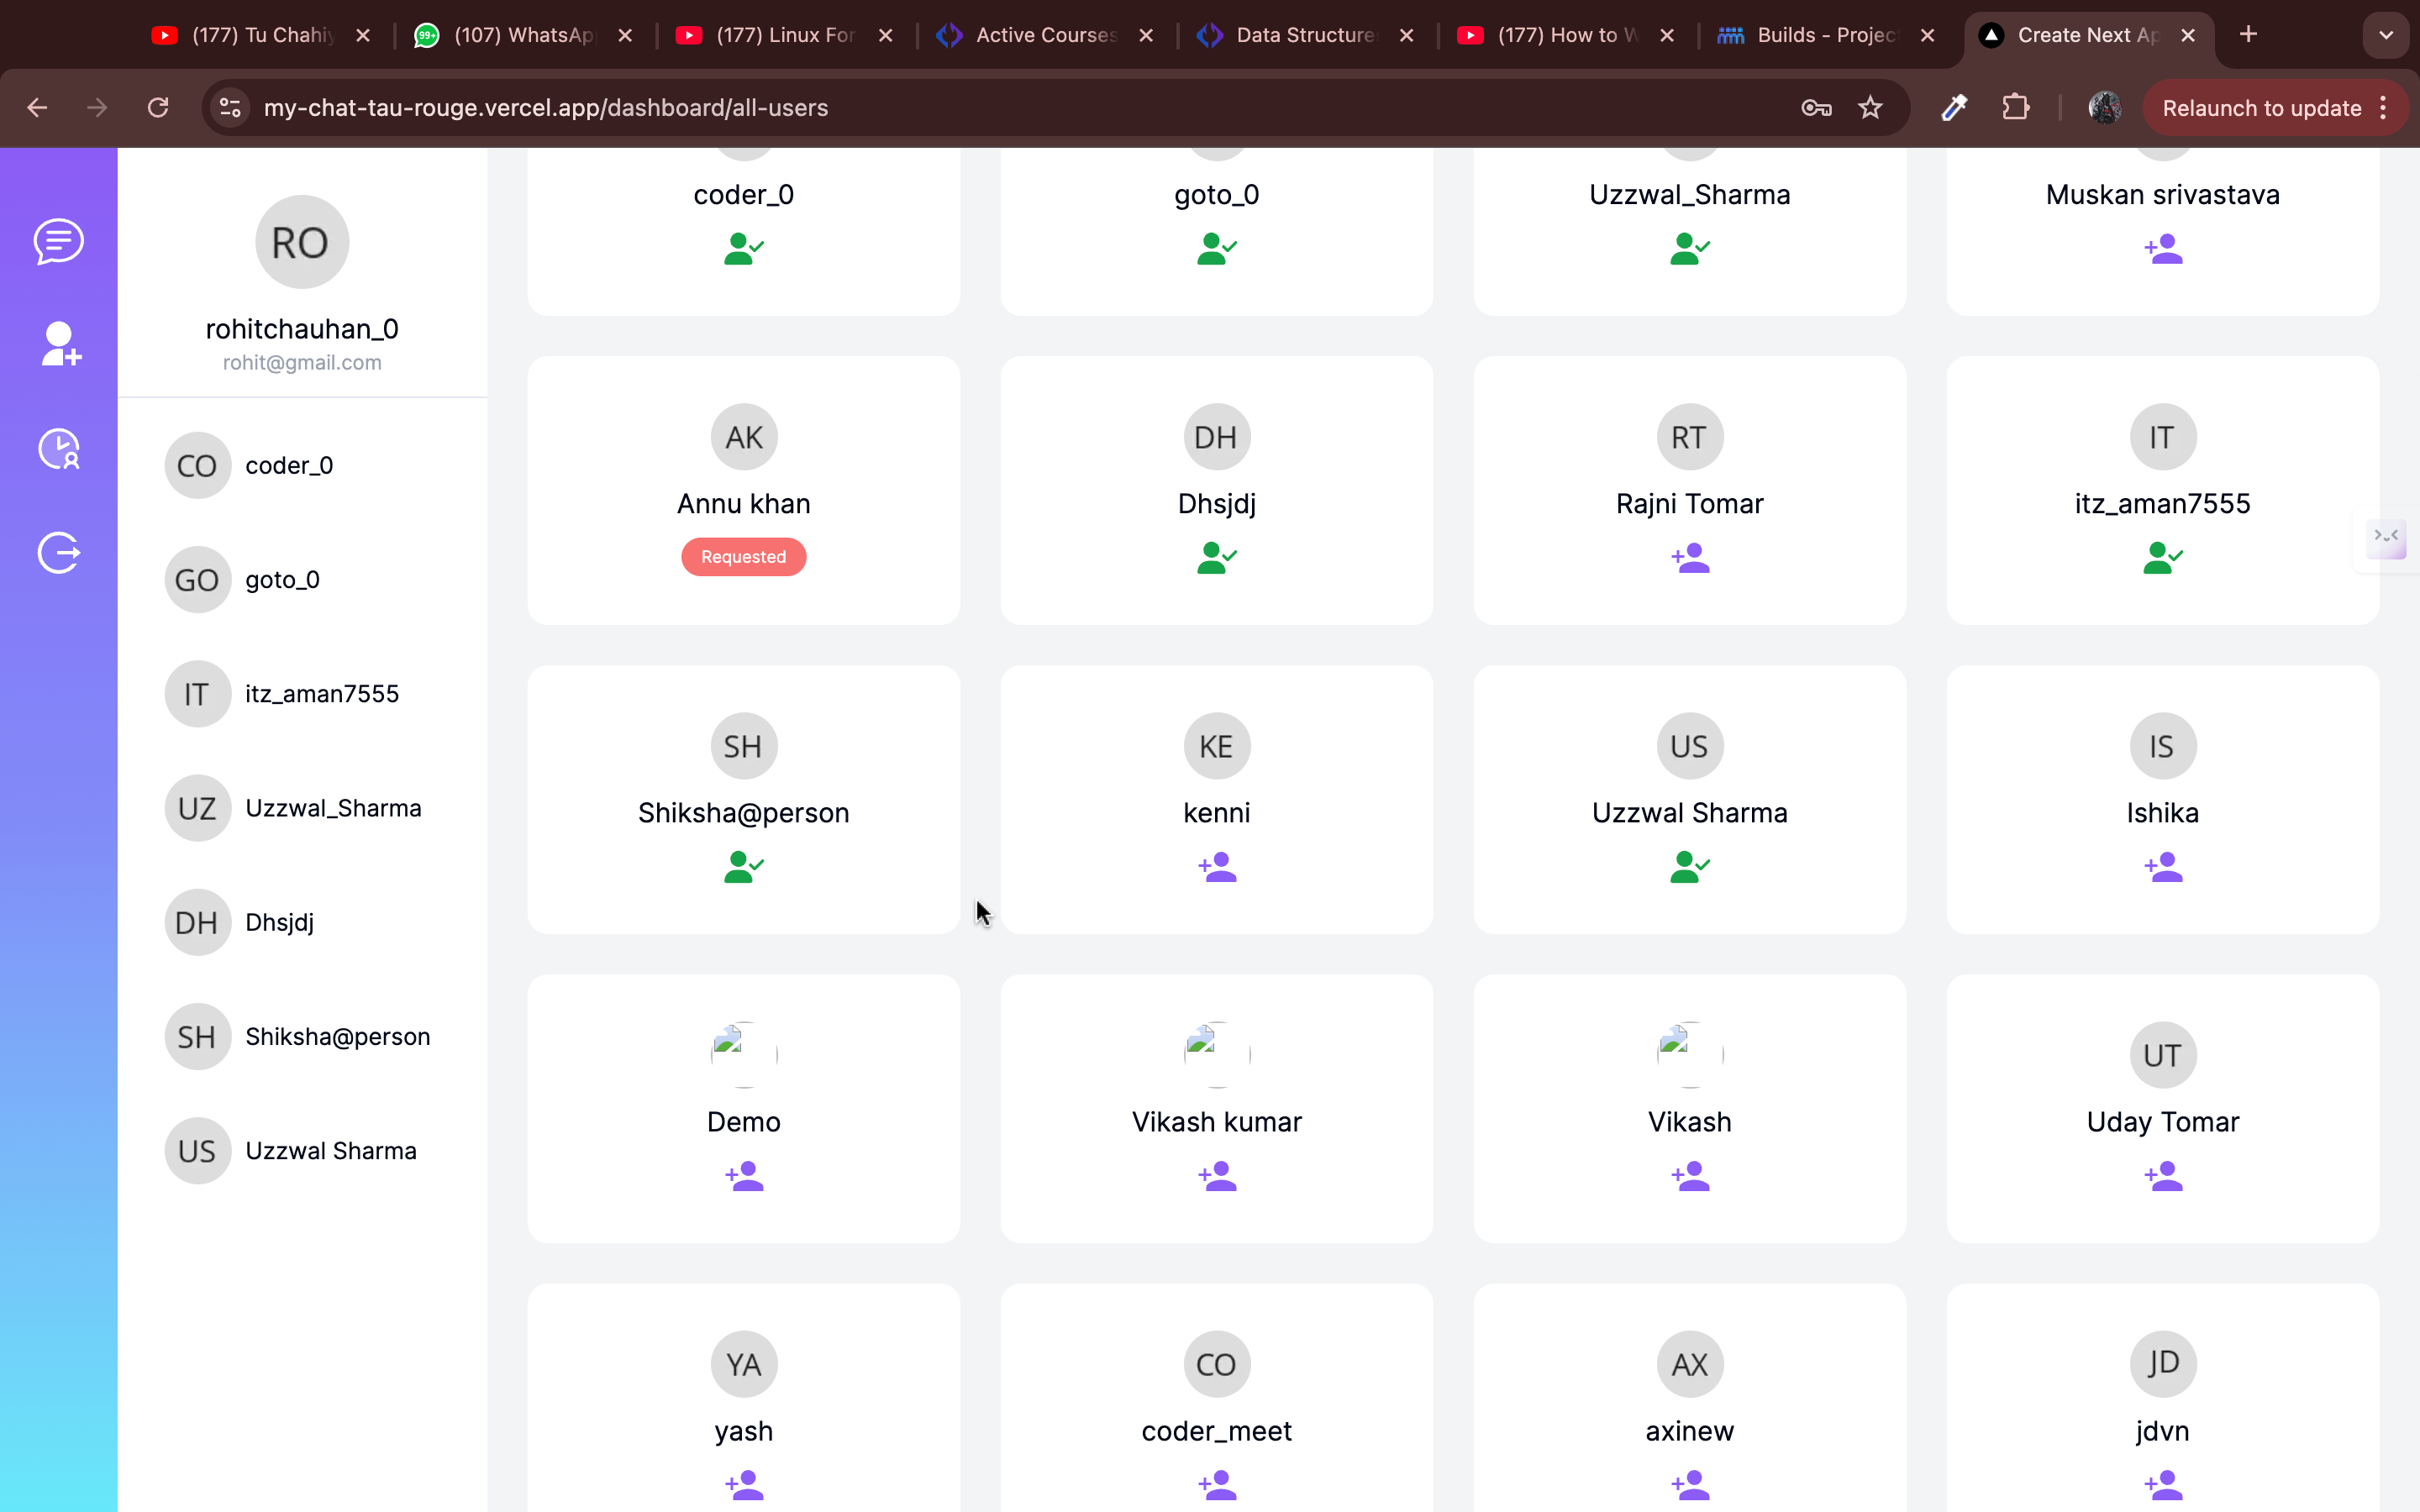
Task: Click the address bar URL
Action: pos(546,108)
